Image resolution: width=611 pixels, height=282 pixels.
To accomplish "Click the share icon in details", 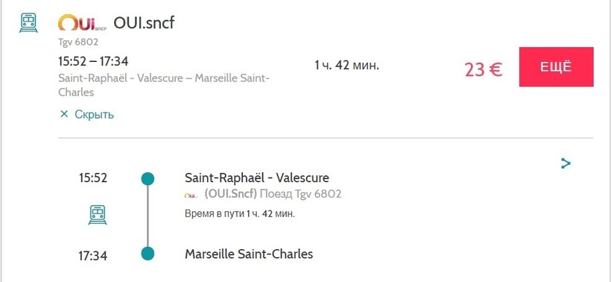I will pos(566,163).
